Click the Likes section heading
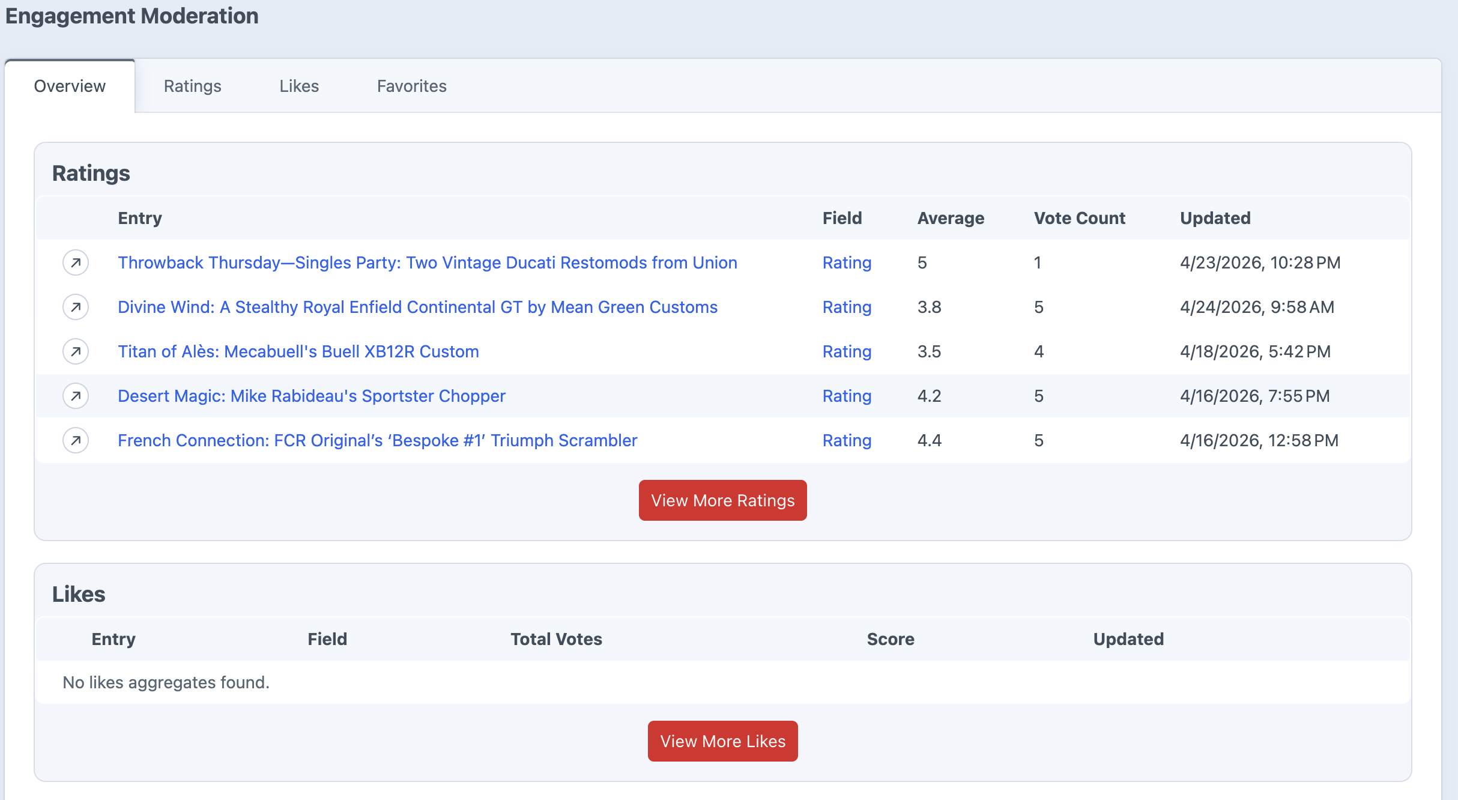 (x=79, y=594)
